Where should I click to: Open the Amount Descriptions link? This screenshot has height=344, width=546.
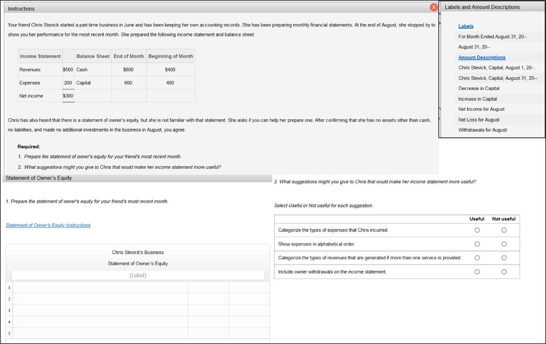(481, 57)
